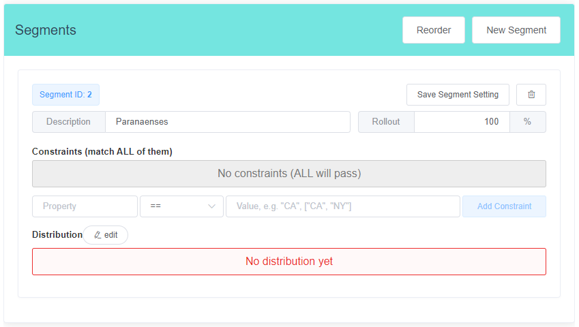Add Constraint to the segment
This screenshot has width=579, height=327.
(x=504, y=206)
